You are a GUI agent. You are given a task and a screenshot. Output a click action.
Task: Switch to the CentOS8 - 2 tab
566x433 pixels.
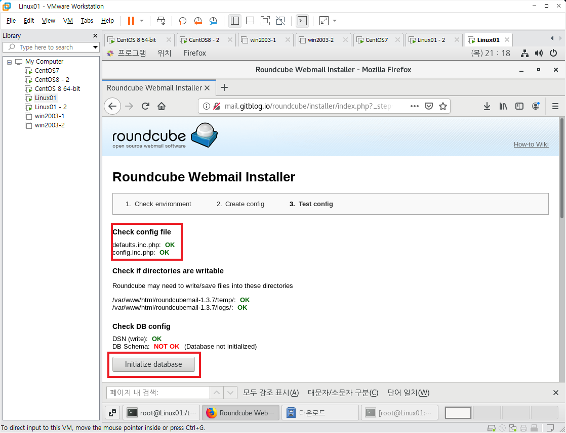204,40
